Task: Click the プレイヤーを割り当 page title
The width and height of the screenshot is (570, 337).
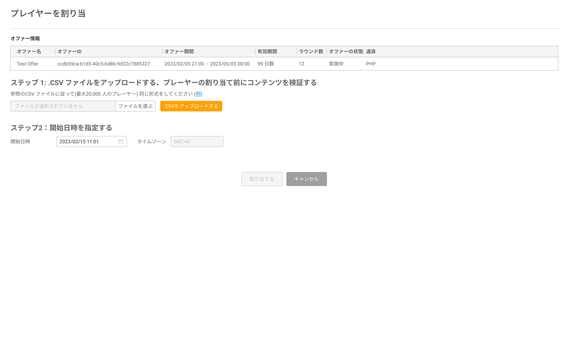Action: pyautogui.click(x=48, y=14)
